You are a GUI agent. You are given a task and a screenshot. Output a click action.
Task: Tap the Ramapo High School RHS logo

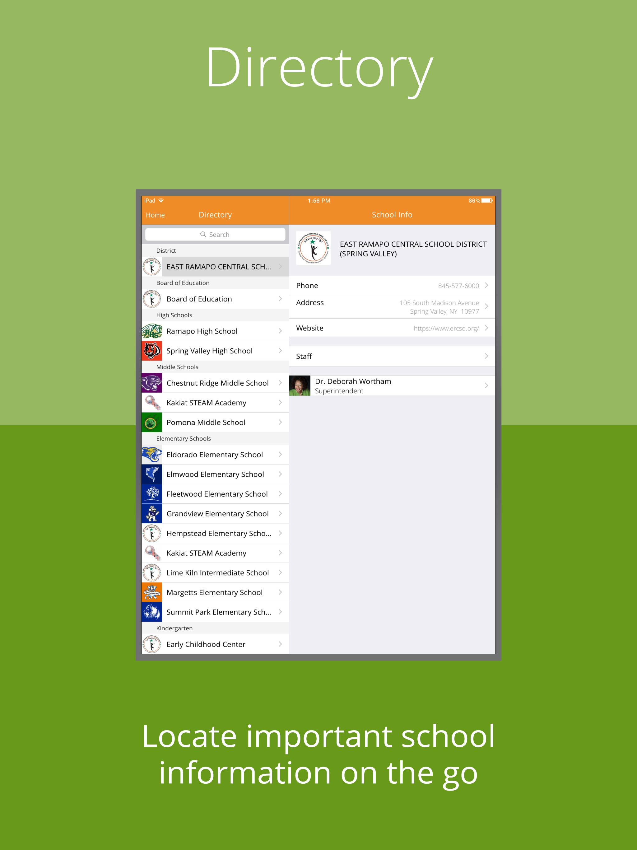(152, 331)
